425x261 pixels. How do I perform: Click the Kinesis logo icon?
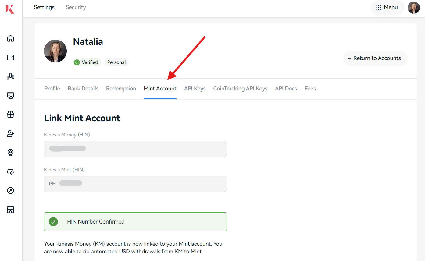click(x=10, y=9)
